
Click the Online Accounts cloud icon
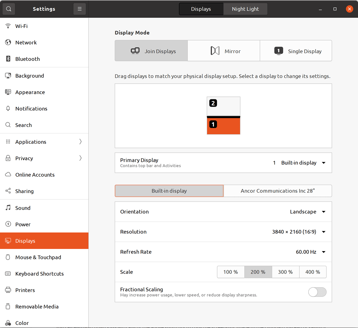(8, 175)
